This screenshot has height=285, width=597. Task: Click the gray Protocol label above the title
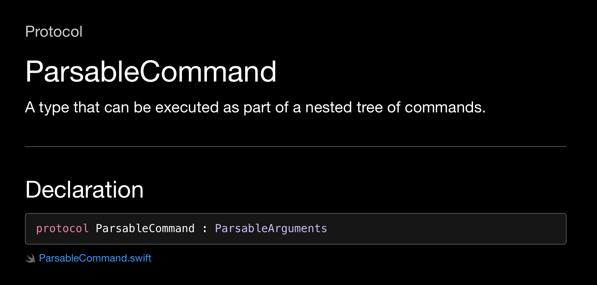coord(54,32)
